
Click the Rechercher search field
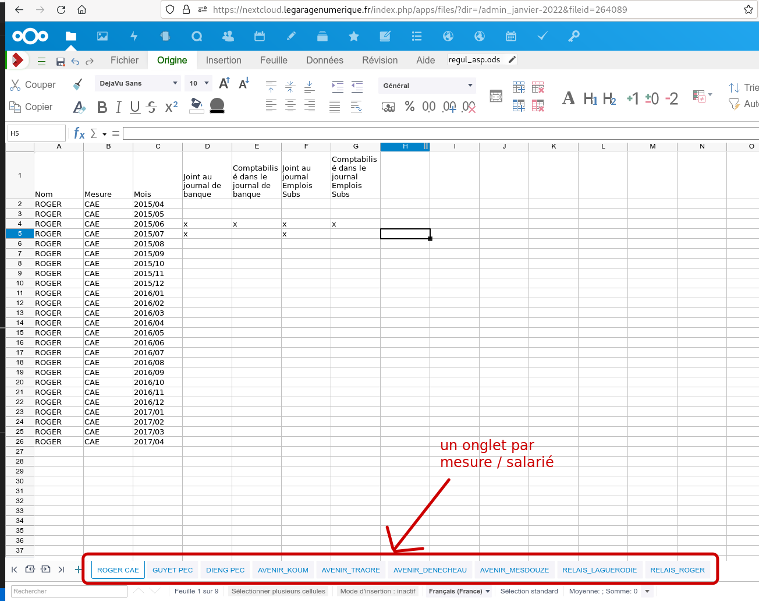(69, 591)
